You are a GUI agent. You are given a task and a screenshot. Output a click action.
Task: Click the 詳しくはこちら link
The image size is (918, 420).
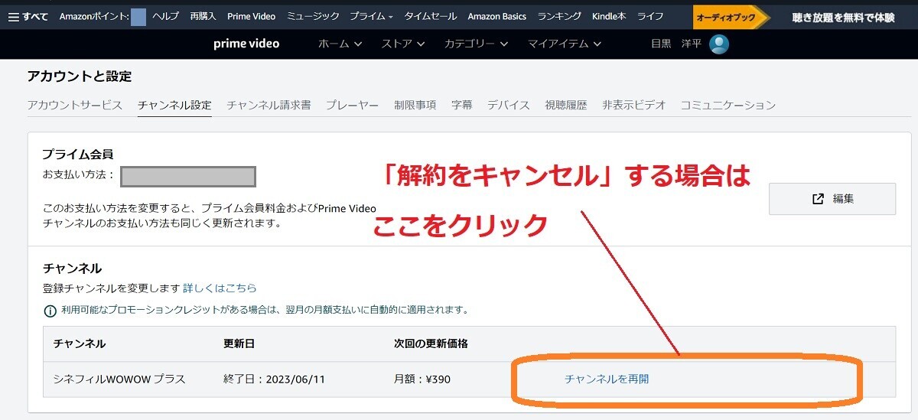click(220, 288)
